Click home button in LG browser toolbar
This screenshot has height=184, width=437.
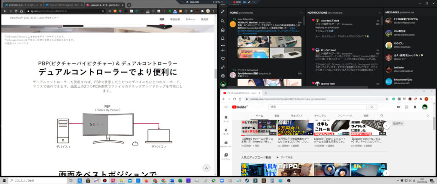tap(22, 11)
